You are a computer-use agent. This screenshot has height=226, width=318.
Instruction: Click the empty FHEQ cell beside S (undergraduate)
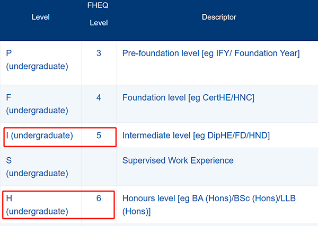click(99, 167)
